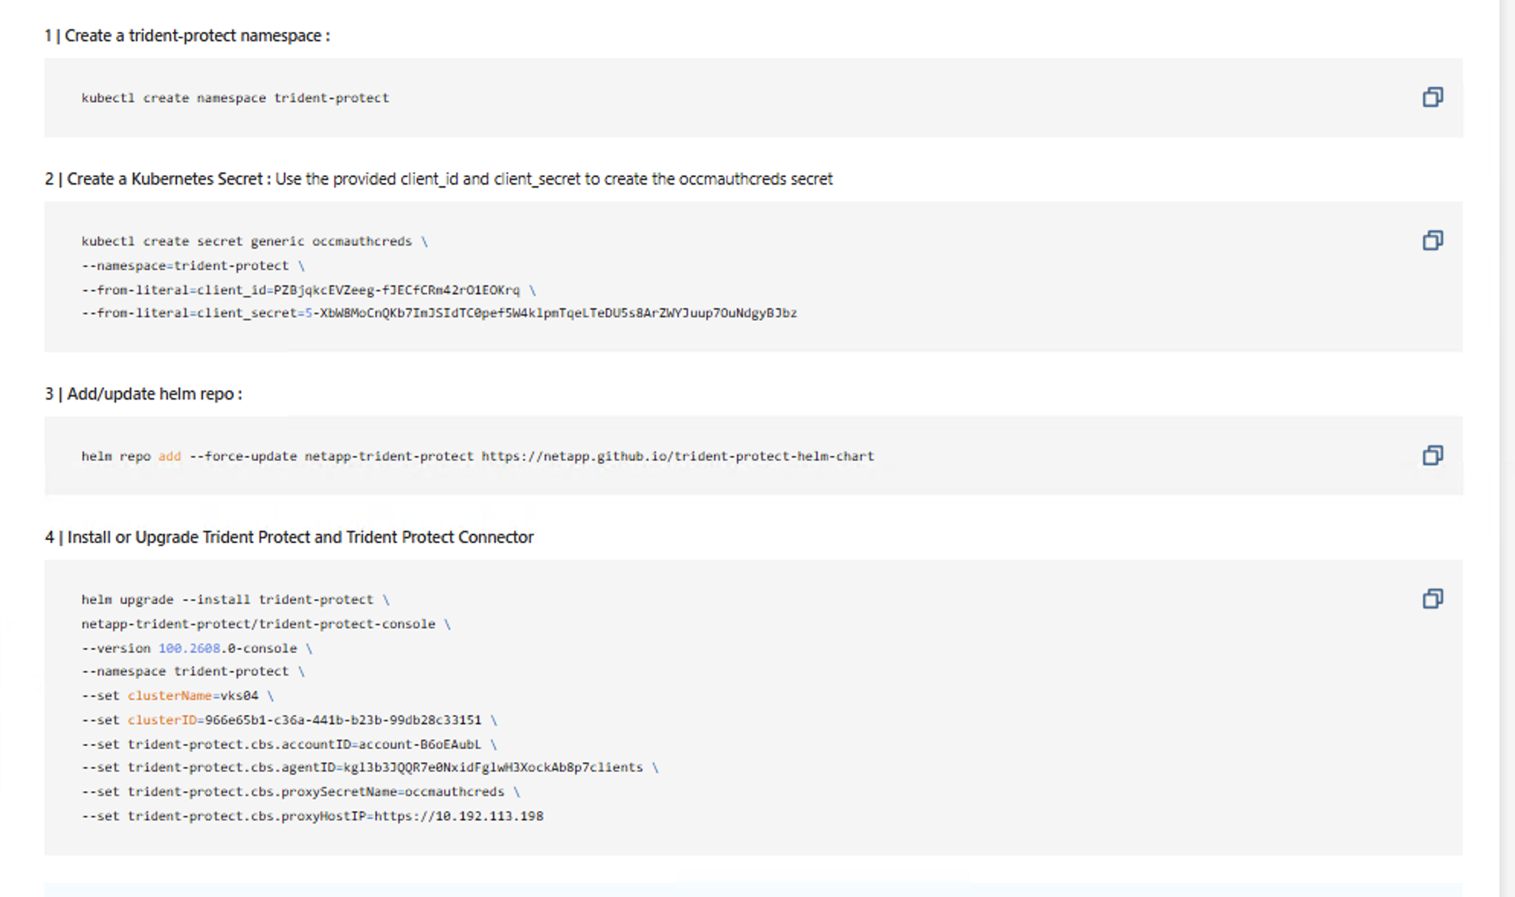1515x897 pixels.
Task: Click heading "1 | Create a trident-protect namespace :"
Action: click(188, 36)
